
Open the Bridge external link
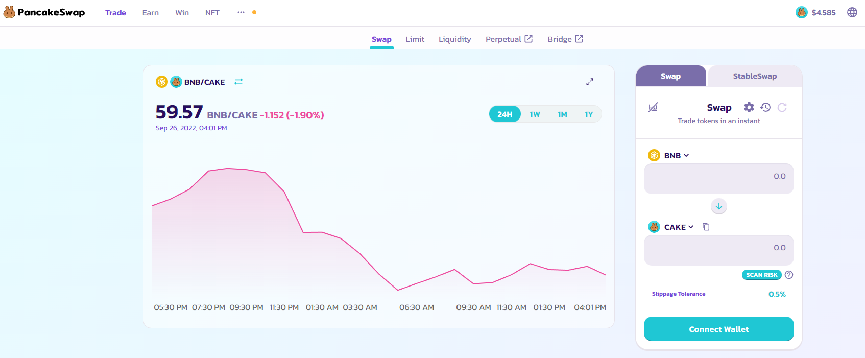[565, 39]
